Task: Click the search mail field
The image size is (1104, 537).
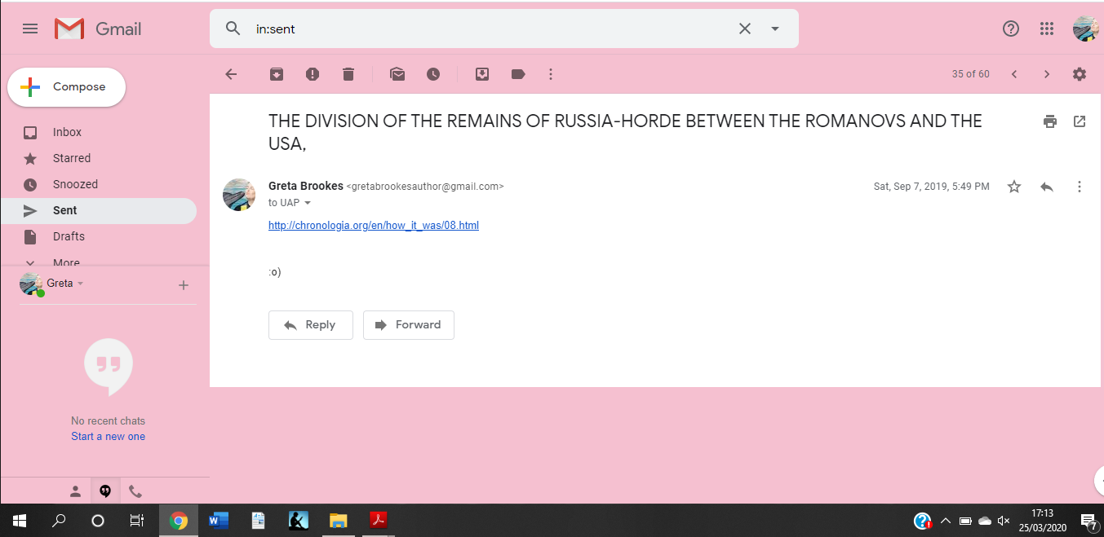Action: point(490,29)
